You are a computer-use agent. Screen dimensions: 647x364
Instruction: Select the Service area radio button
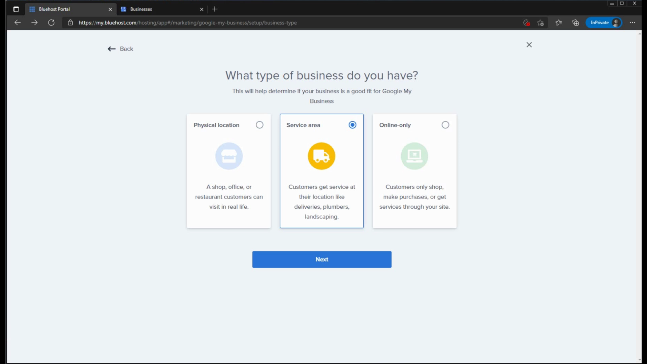point(352,125)
